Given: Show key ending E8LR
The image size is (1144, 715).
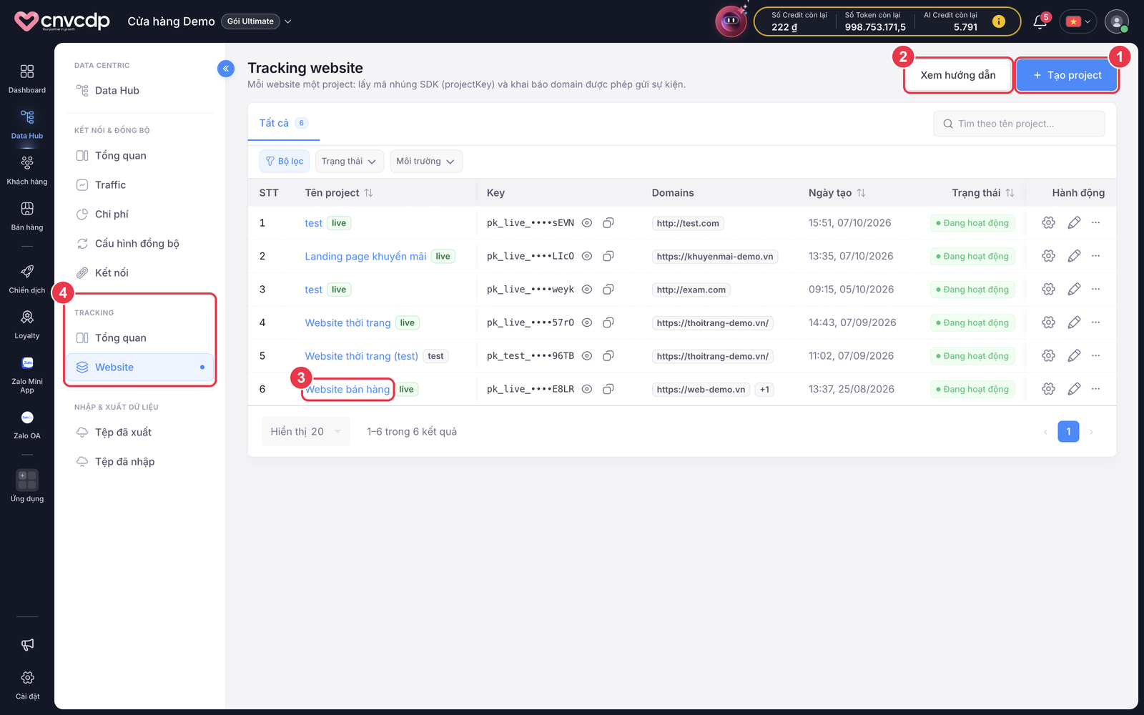Looking at the screenshot, I should tap(587, 389).
